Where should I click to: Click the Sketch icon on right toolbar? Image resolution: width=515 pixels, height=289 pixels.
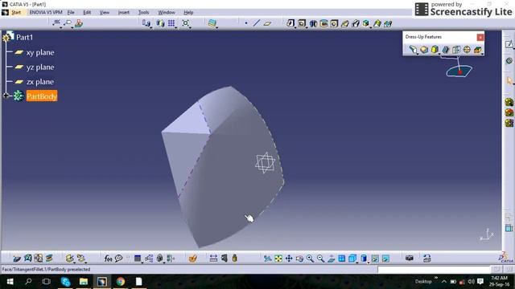coord(509,44)
